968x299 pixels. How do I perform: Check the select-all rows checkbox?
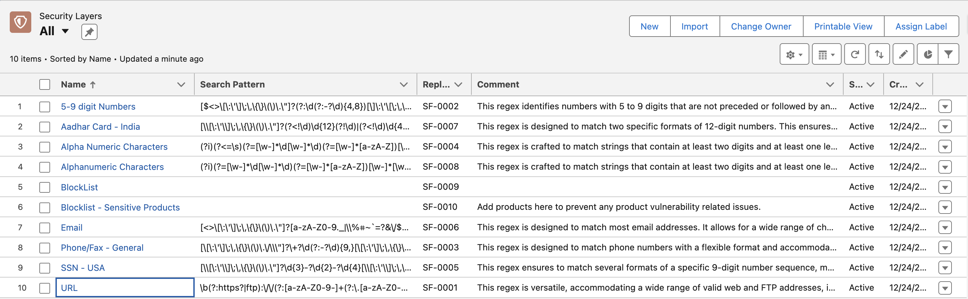[45, 85]
